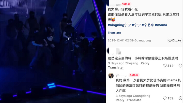
Task: Click the Author badge in the reply
Action: (134, 75)
